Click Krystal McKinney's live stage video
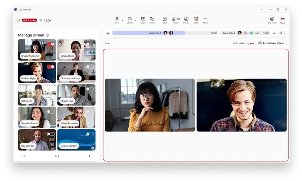 coord(150,105)
